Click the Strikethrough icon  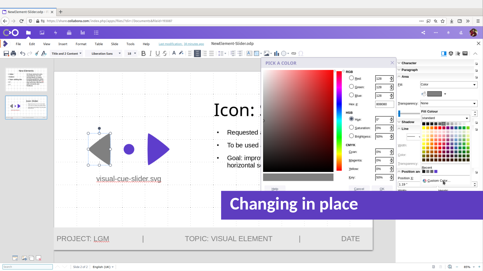pyautogui.click(x=165, y=53)
